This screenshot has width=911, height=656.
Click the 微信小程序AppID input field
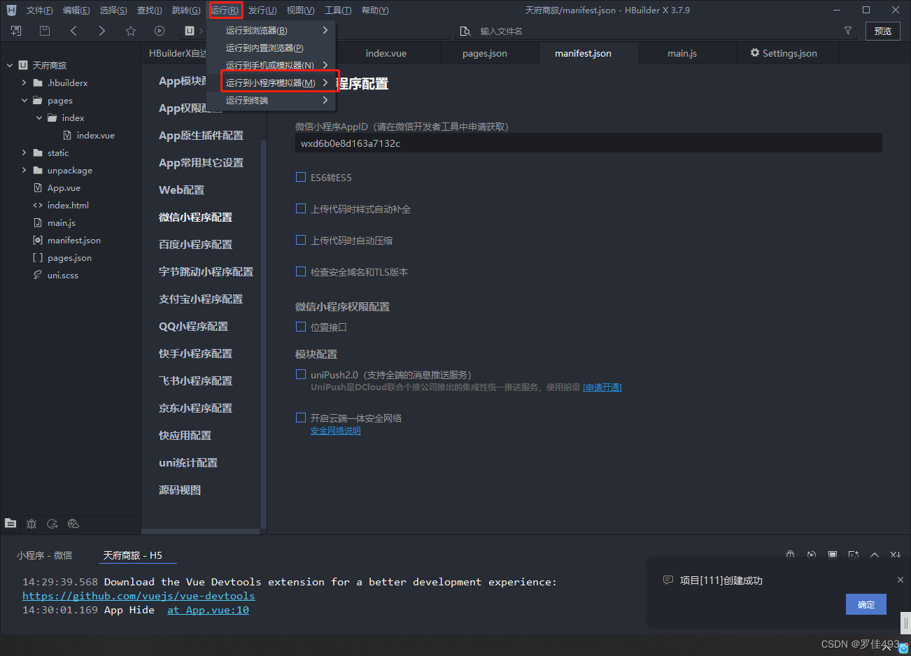588,143
